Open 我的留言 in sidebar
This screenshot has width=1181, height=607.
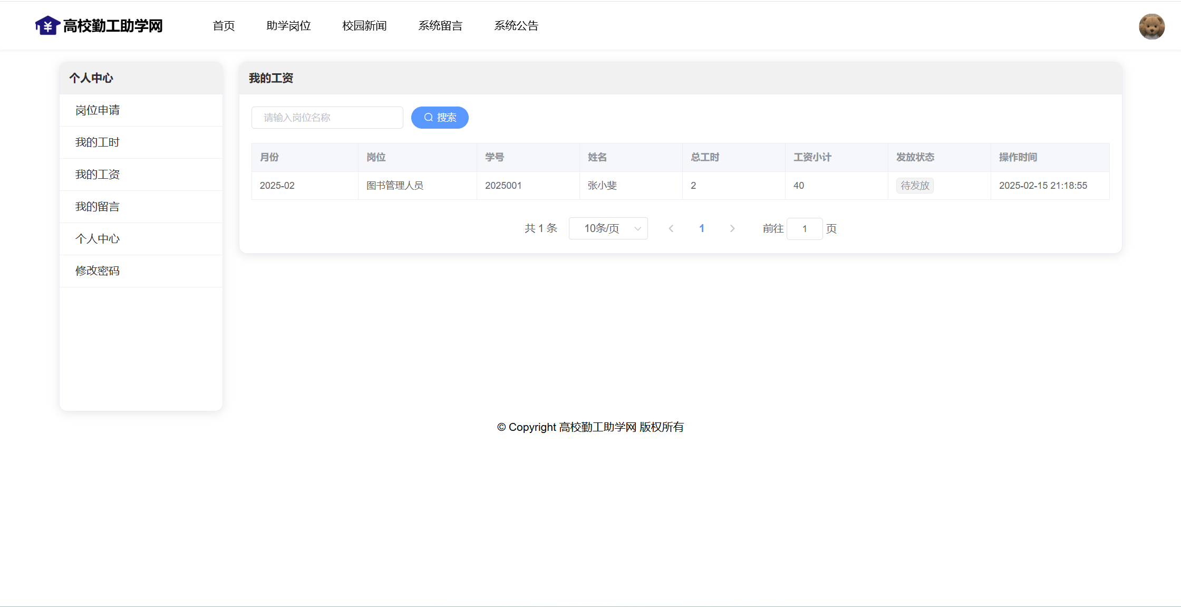98,207
